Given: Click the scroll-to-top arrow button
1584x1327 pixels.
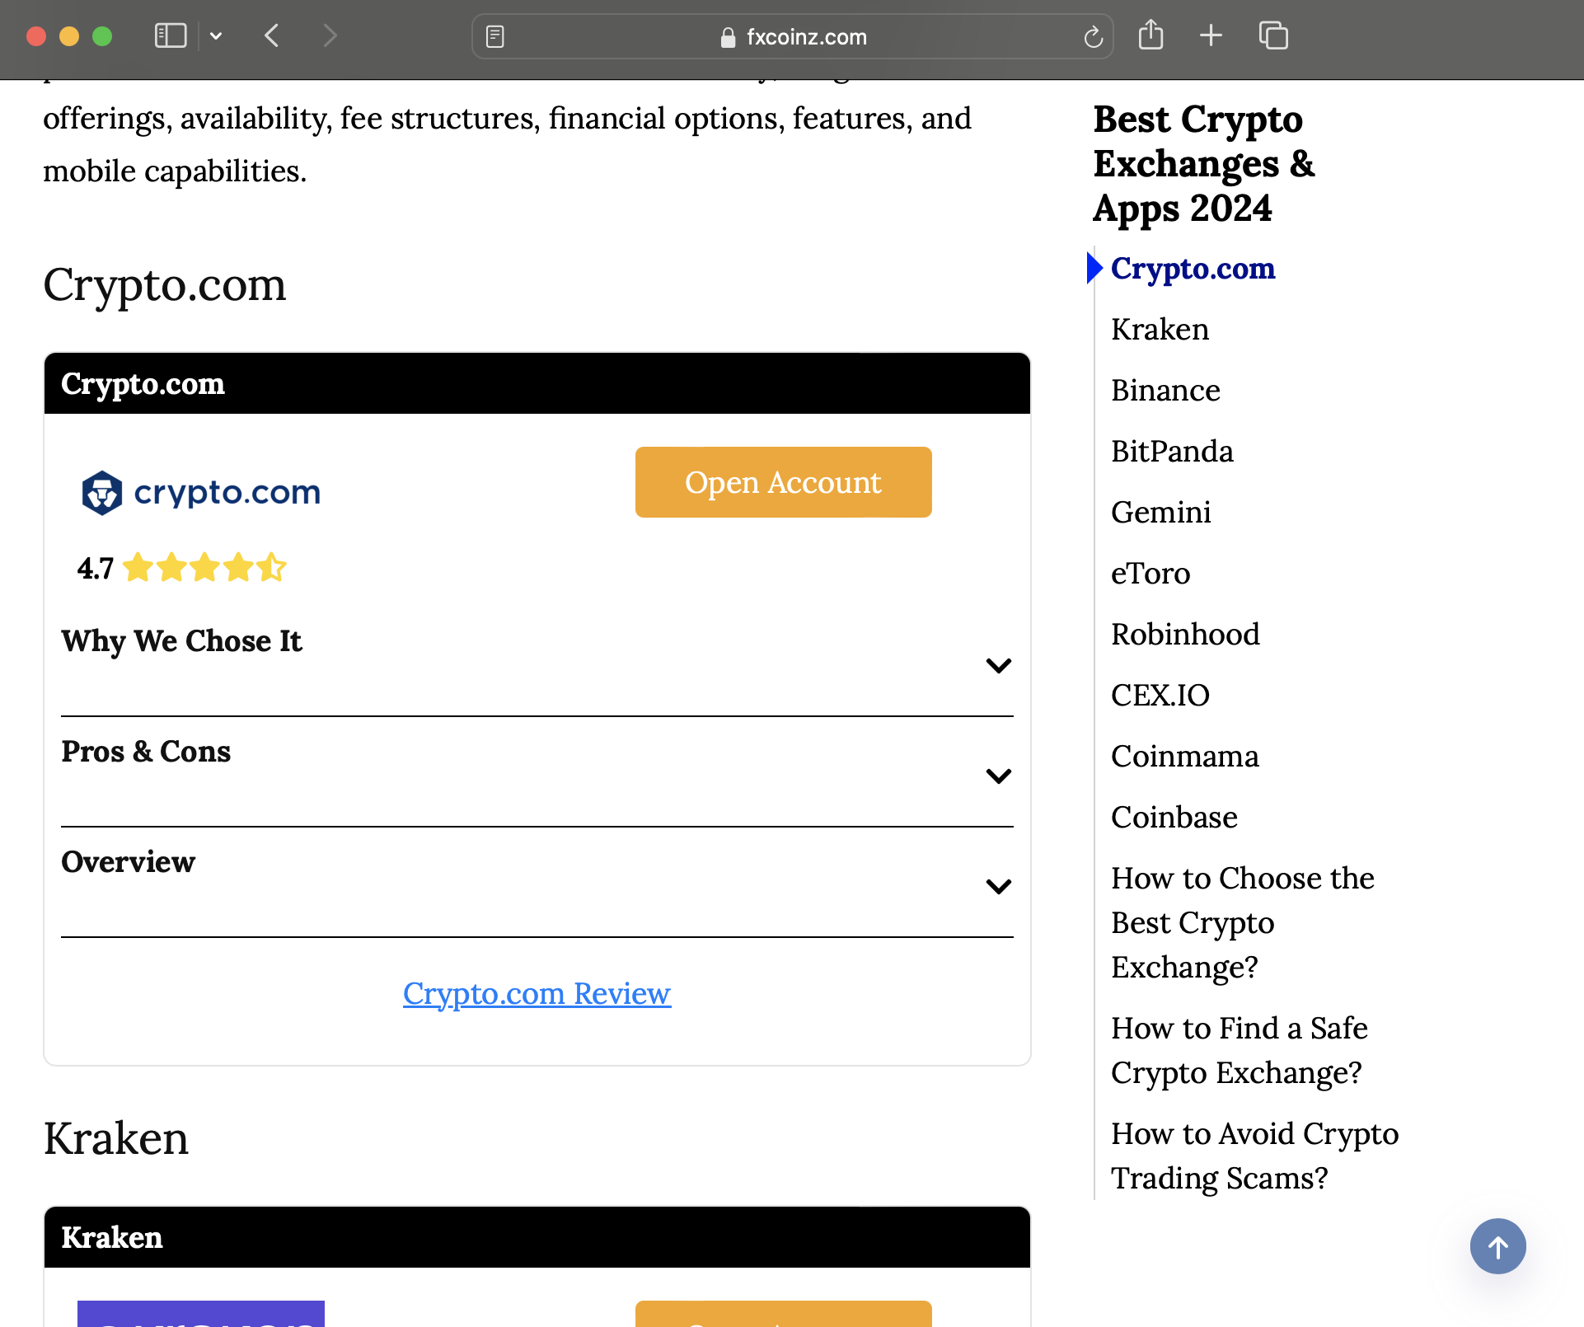Looking at the screenshot, I should (1497, 1246).
